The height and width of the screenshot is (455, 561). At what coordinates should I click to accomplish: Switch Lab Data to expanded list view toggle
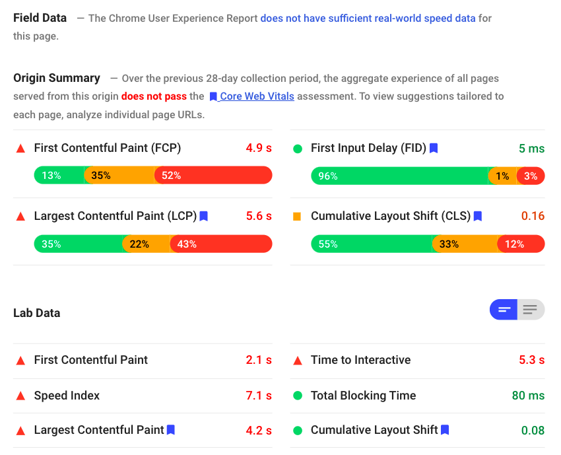531,310
